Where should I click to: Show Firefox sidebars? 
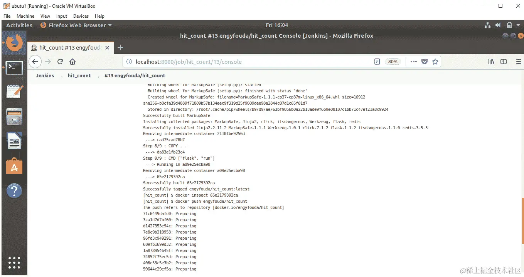[504, 62]
